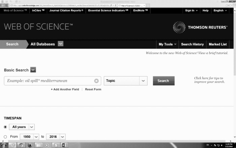Click the Add Another Field link
Viewport: 236px width, 148px height.
[x=65, y=89]
